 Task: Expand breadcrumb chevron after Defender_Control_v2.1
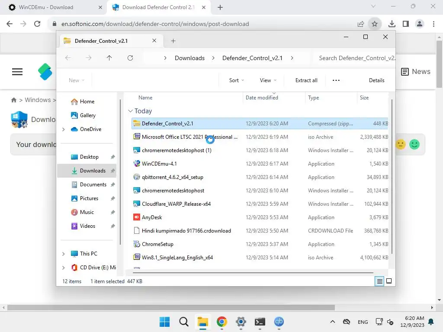(292, 58)
